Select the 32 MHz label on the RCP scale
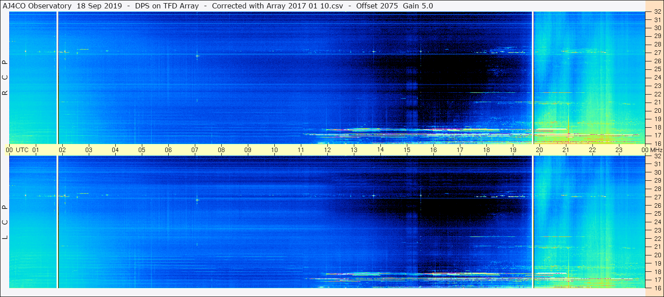This screenshot has width=664, height=297. pyautogui.click(x=657, y=12)
